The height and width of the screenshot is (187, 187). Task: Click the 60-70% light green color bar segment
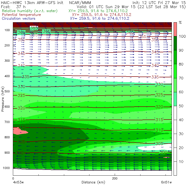175,85
